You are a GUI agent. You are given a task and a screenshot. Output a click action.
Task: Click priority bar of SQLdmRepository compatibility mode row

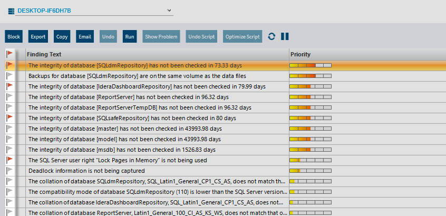[x=311, y=192]
